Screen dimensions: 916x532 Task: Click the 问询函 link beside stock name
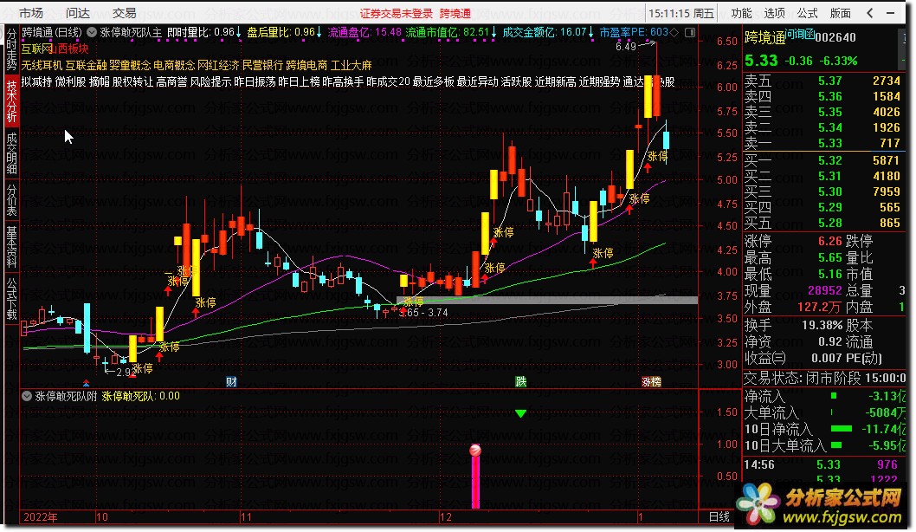pyautogui.click(x=799, y=34)
